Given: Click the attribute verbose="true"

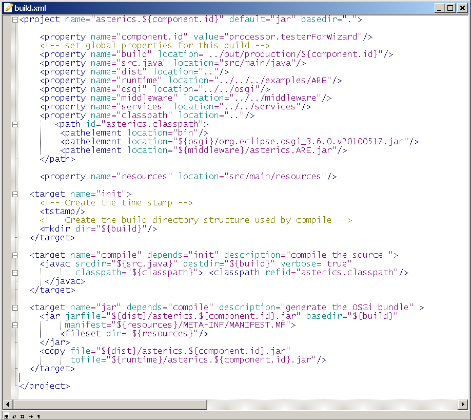Looking at the screenshot, I should (316, 263).
